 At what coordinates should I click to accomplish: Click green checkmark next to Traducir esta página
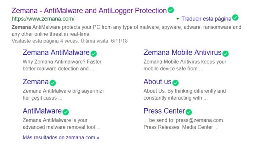click(x=235, y=18)
